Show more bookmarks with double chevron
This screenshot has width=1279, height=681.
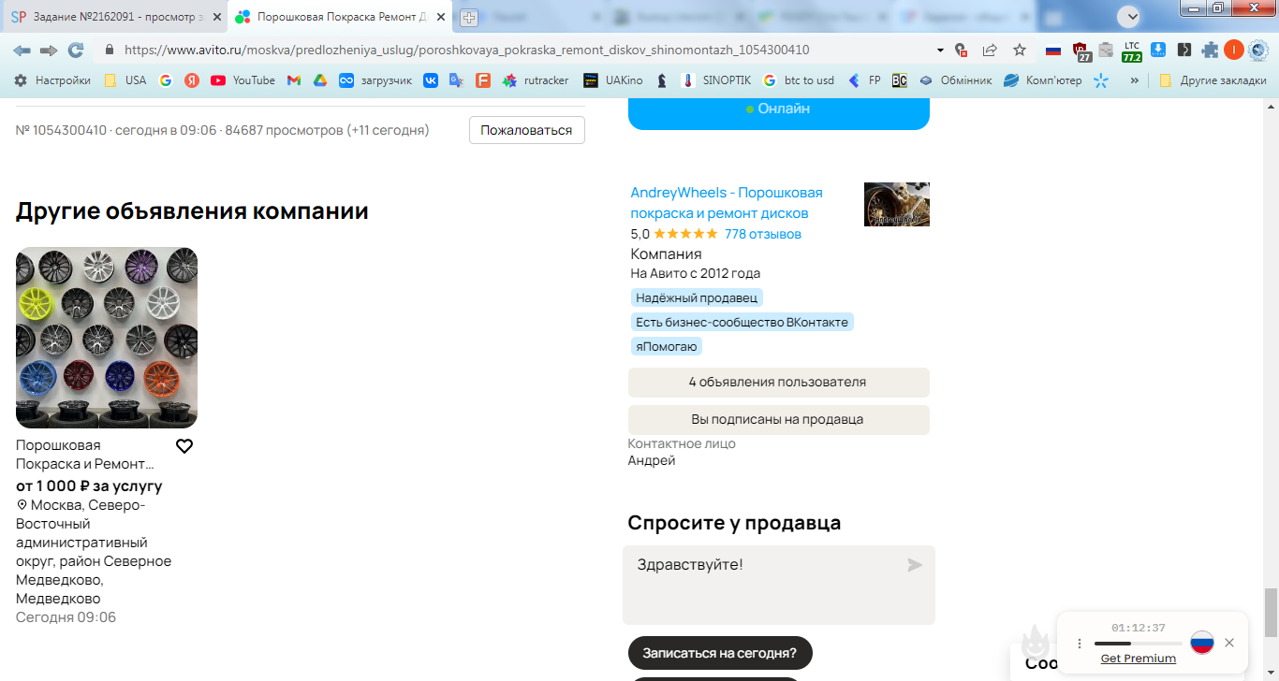[1135, 80]
